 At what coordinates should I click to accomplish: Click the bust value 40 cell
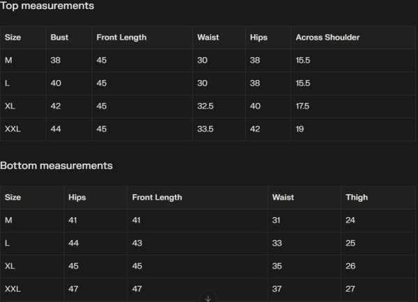[56, 84]
